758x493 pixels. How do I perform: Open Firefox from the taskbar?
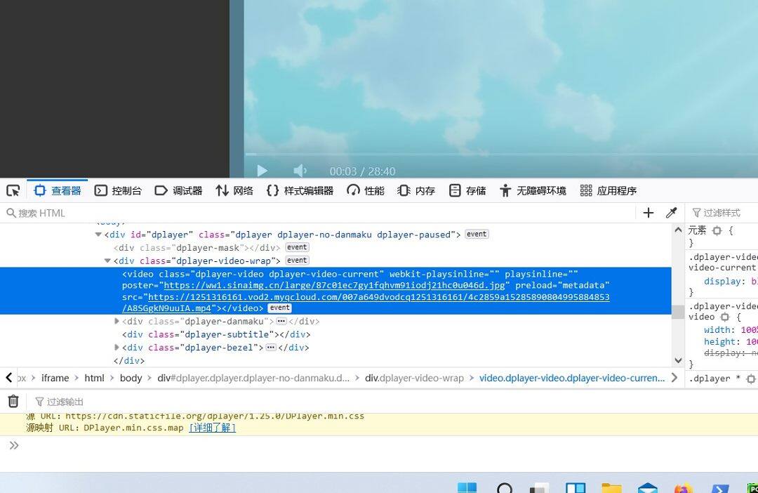682,489
